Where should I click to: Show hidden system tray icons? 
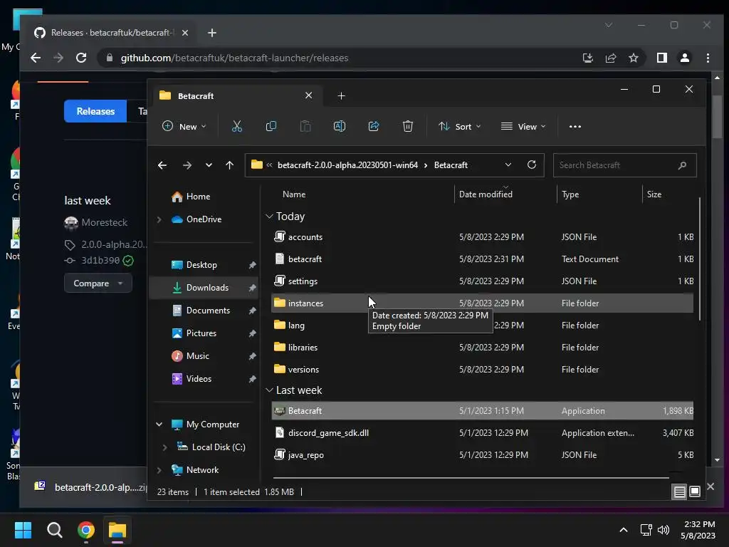(x=624, y=530)
